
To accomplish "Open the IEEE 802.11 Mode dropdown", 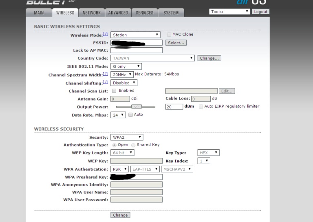I will coord(126,66).
